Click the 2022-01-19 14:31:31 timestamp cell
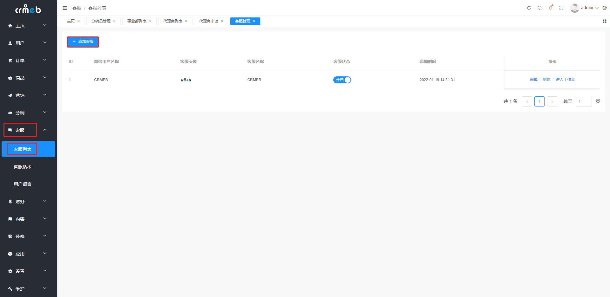 click(x=437, y=80)
